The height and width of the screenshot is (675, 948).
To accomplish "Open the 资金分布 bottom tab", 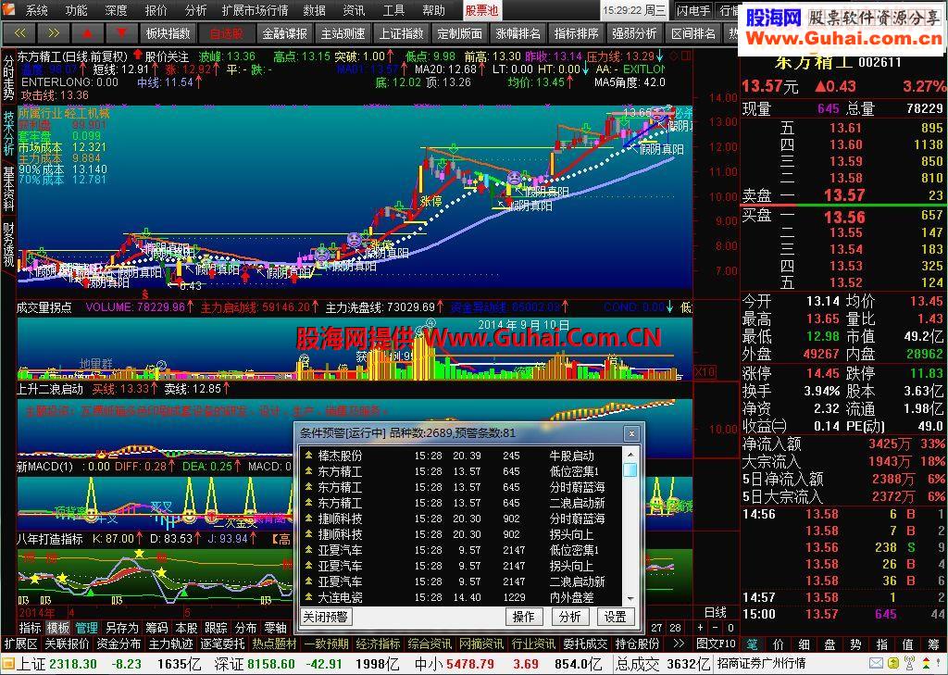I will point(119,644).
